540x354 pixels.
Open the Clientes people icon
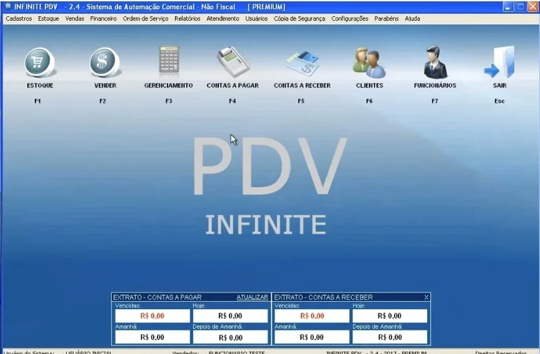(x=369, y=63)
